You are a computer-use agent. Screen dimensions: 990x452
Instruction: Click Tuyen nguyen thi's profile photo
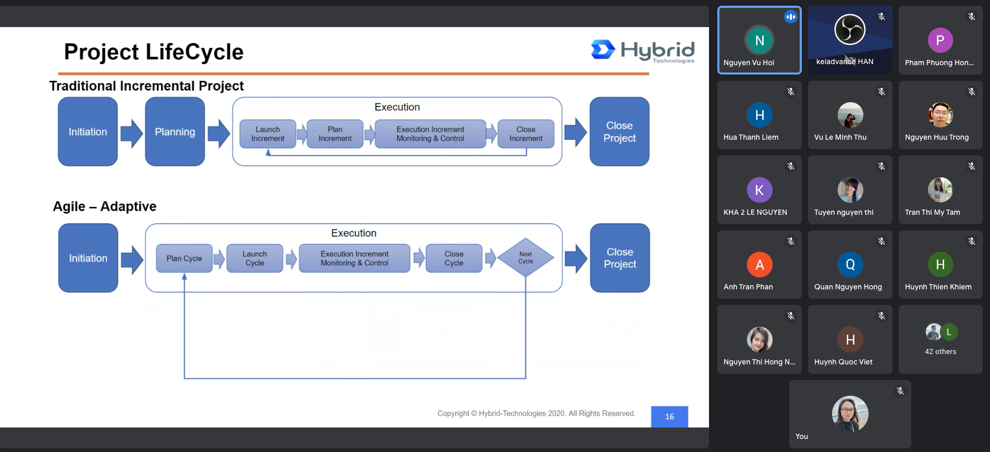coord(850,190)
